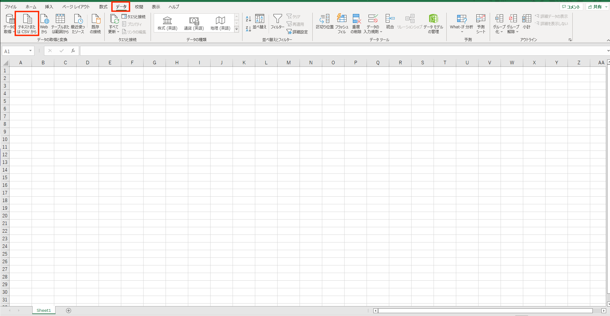Click the フラッシュ フィル icon
This screenshot has height=316, width=610.
pyautogui.click(x=342, y=24)
